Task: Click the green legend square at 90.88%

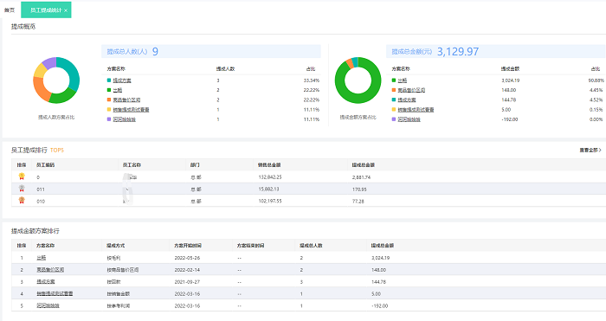Action: click(x=394, y=80)
